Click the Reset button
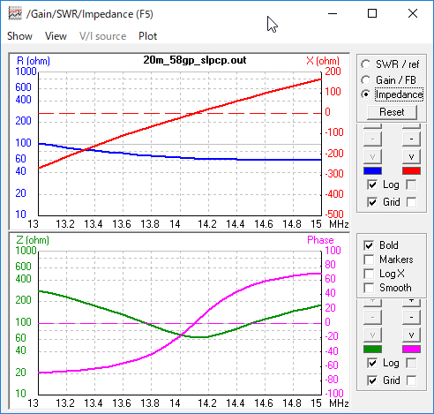Screen dimensions: 434x414 point(392,112)
